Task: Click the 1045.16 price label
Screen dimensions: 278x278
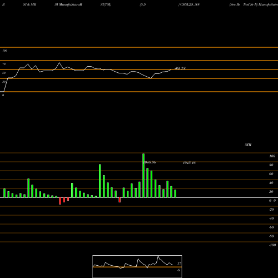Action: (x=189, y=163)
